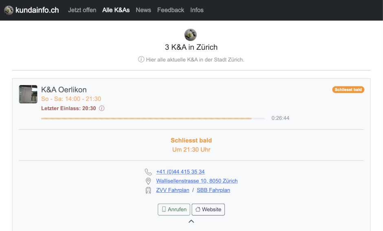Click info icon beside 'Hier alle aktuelle K&A'
Screen dimensions: 383x231
(x=141, y=59)
